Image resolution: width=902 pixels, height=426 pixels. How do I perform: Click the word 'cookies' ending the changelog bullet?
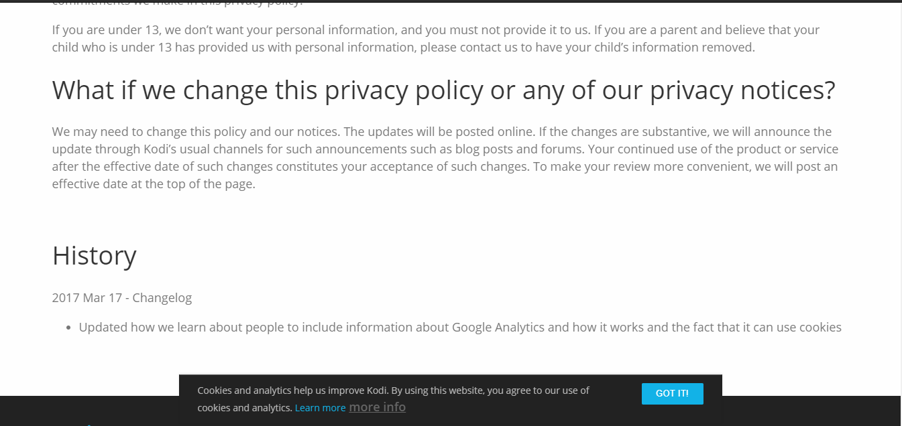tap(818, 328)
